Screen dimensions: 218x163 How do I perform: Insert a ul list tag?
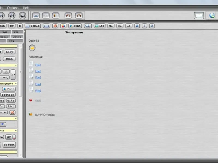point(111,26)
